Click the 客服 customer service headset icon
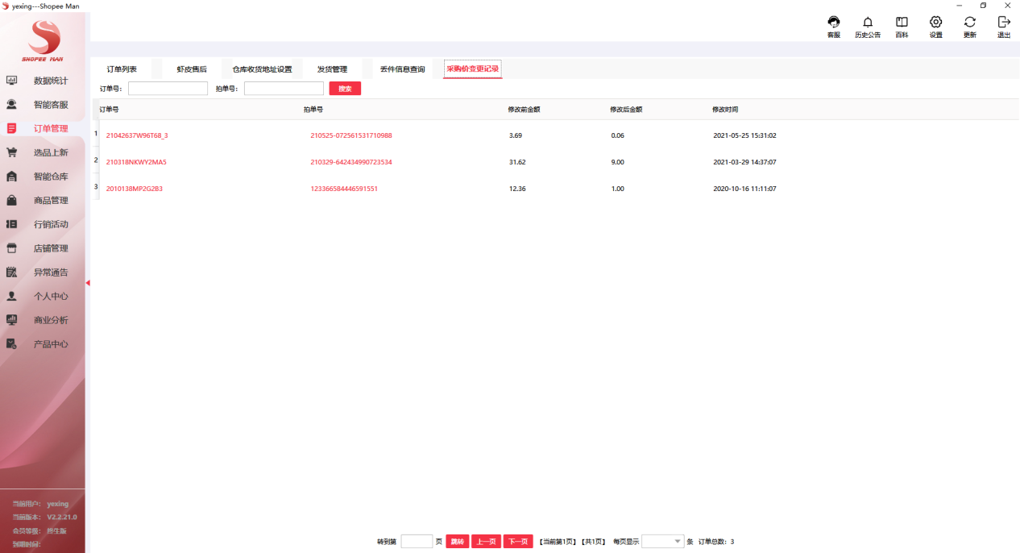 tap(834, 23)
